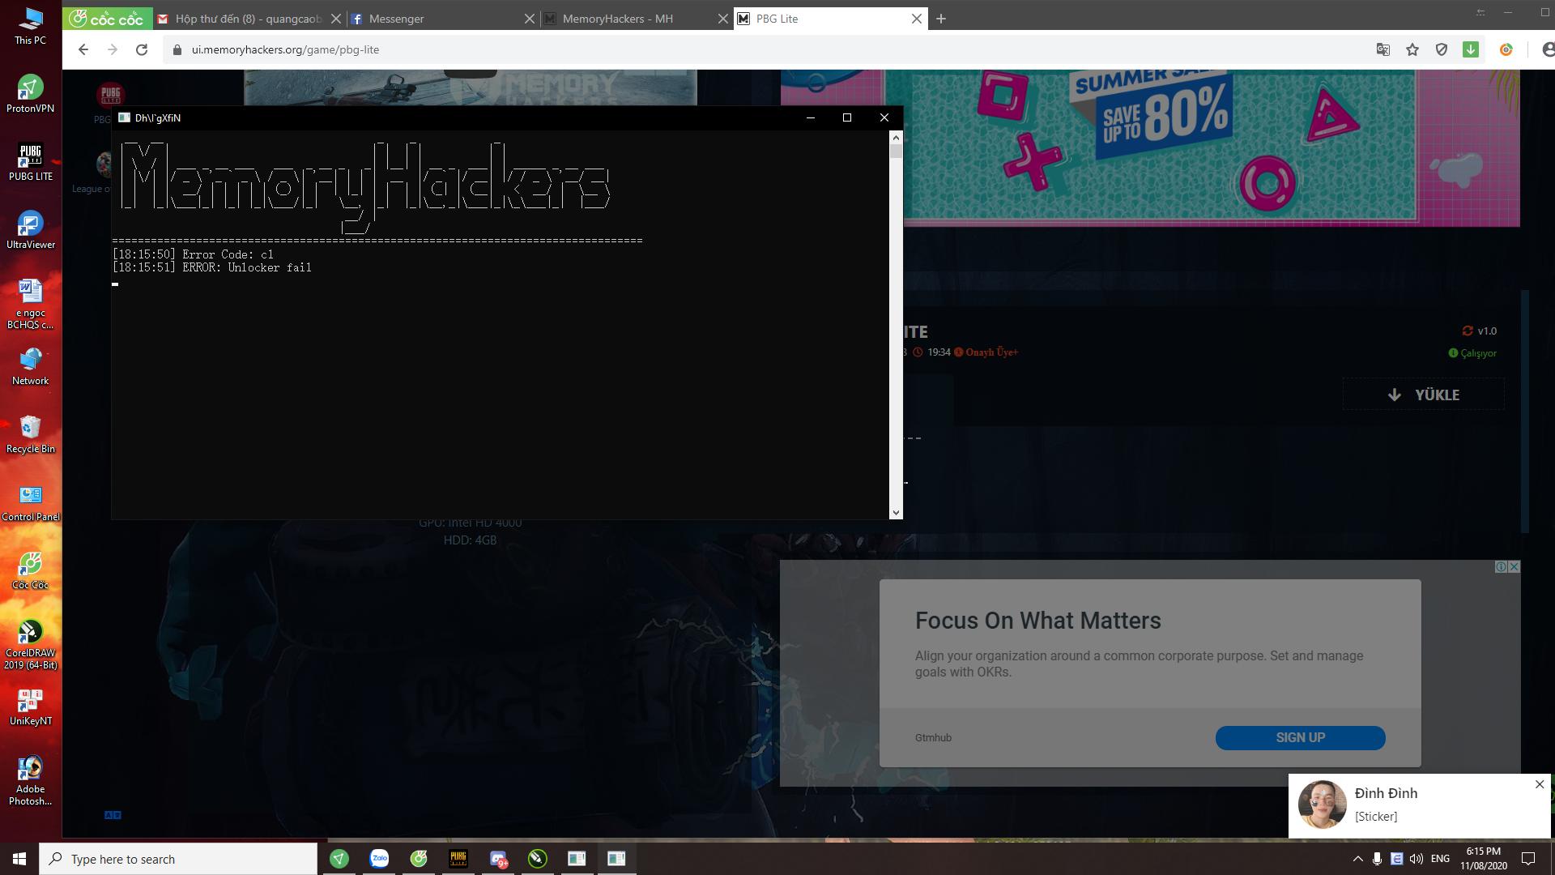The width and height of the screenshot is (1555, 875).
Task: Select the PBG Lite tab
Action: pyautogui.click(x=829, y=19)
